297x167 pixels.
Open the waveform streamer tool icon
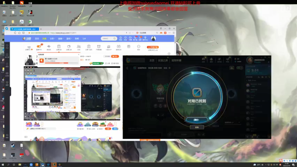49,46
